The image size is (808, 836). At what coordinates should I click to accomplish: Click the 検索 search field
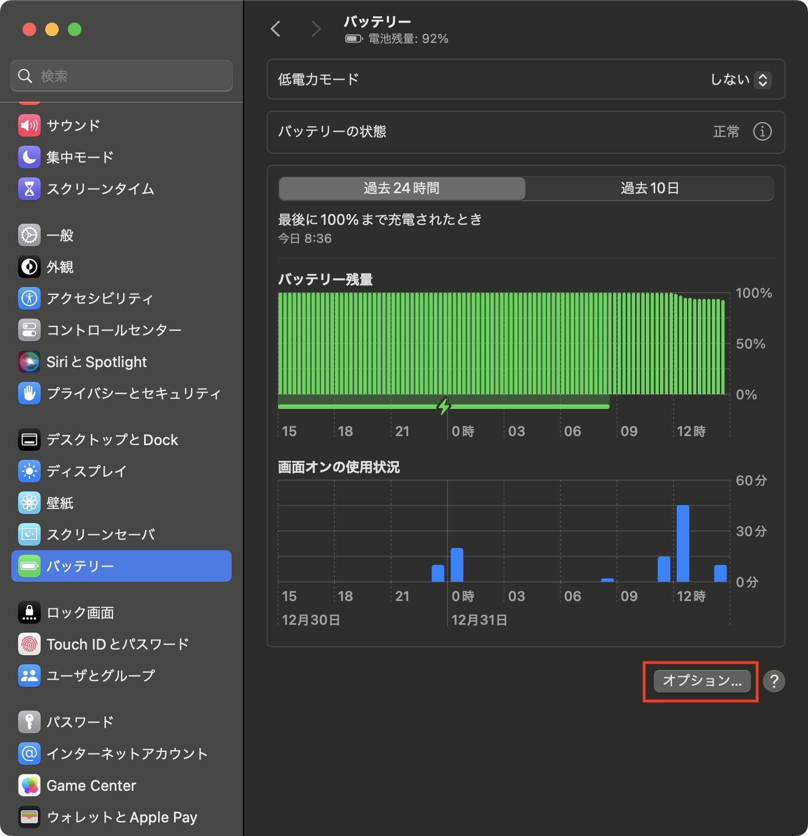121,76
